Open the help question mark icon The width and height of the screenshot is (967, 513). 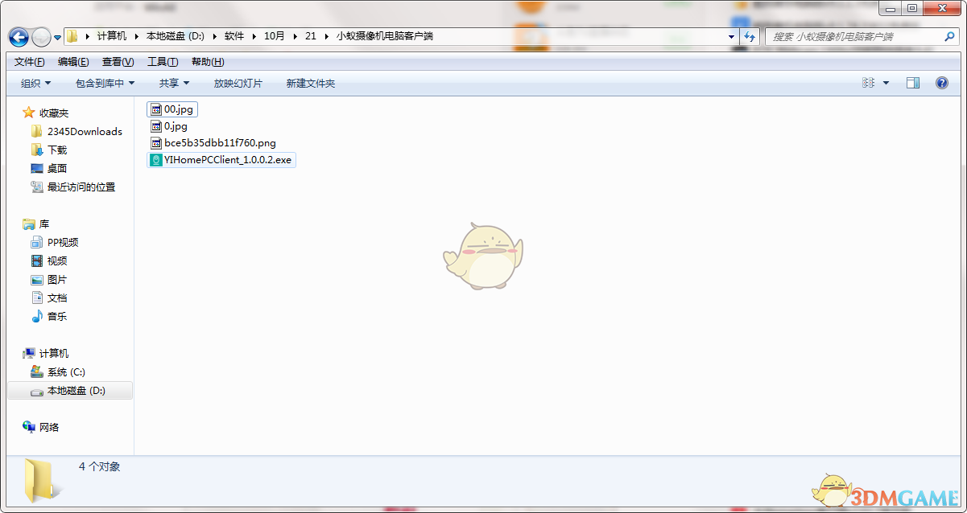(x=941, y=83)
